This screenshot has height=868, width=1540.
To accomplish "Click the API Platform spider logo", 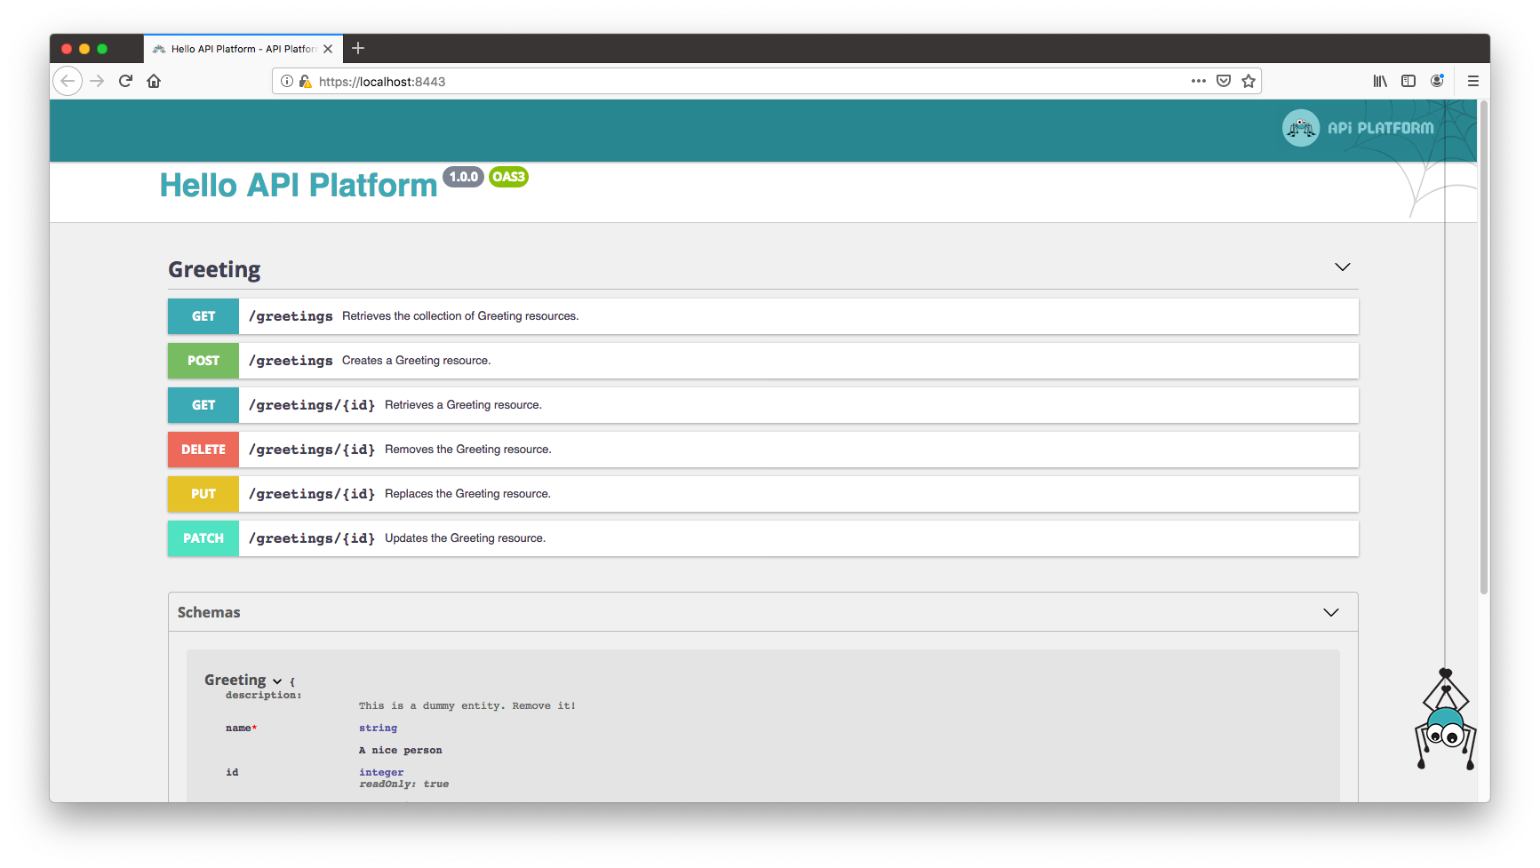I will tap(1301, 128).
